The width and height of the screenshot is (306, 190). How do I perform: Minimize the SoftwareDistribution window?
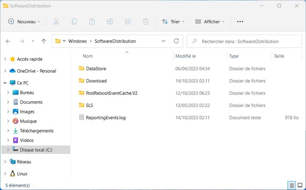(262, 6)
